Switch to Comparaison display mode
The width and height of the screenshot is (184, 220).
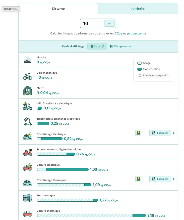[x=120, y=47]
